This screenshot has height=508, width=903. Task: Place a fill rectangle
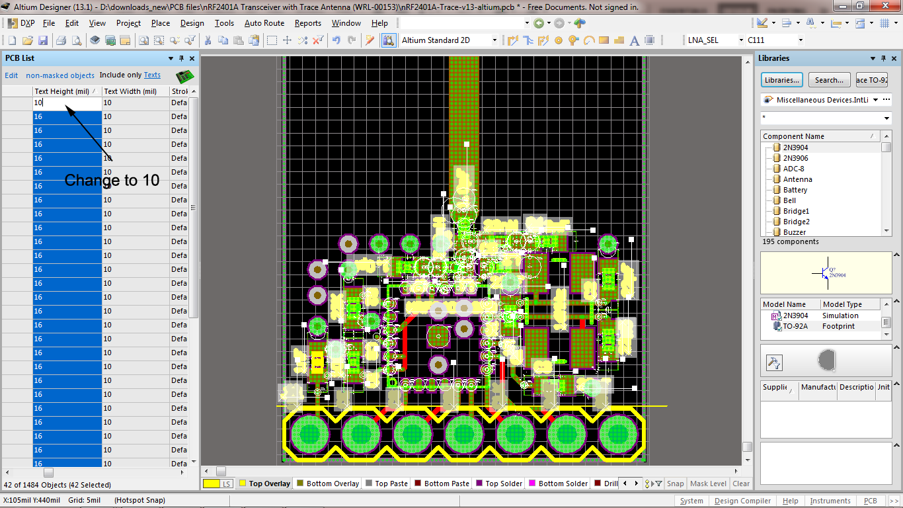click(604, 40)
